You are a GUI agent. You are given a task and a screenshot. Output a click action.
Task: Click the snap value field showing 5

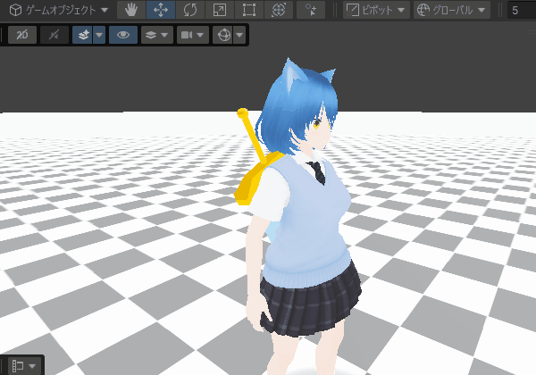click(522, 10)
